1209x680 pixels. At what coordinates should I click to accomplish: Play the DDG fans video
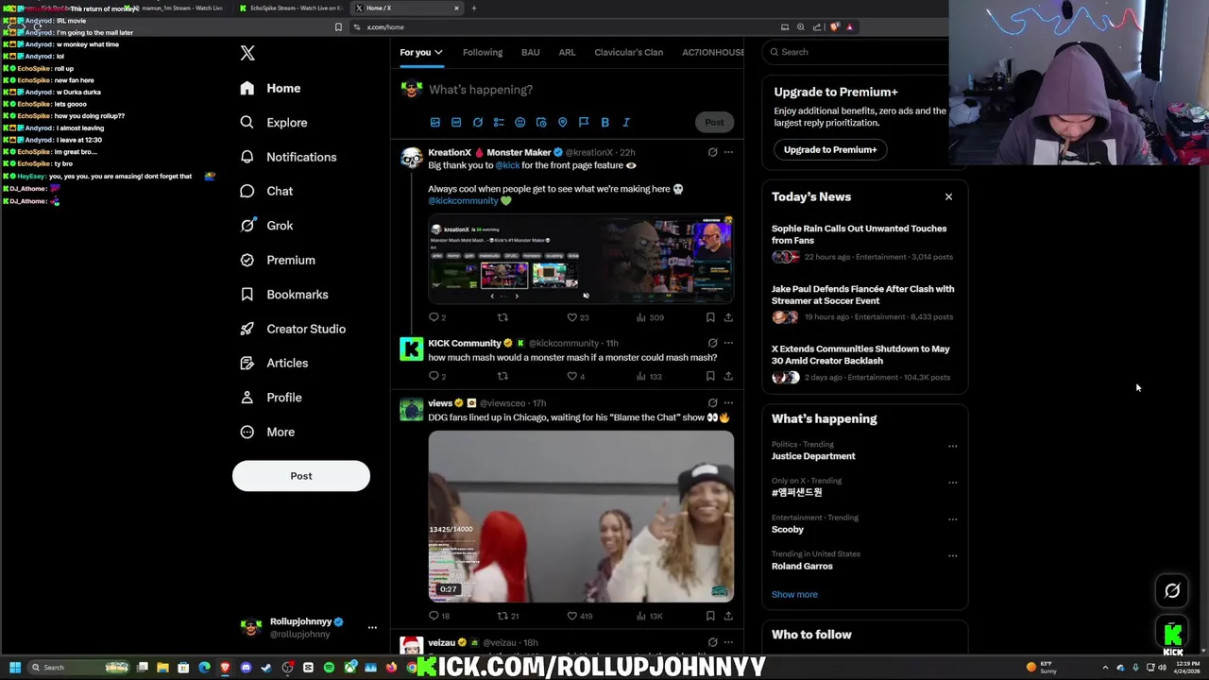click(x=581, y=517)
